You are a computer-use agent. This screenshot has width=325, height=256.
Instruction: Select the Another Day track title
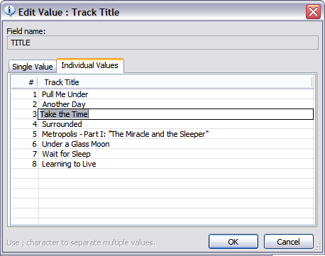pyautogui.click(x=64, y=104)
